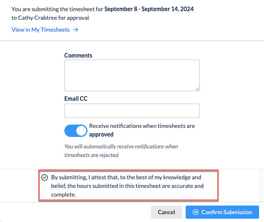Screen dimensions: 264x222
Task: Disable approved timesheet notifications toggle
Action: click(x=76, y=131)
